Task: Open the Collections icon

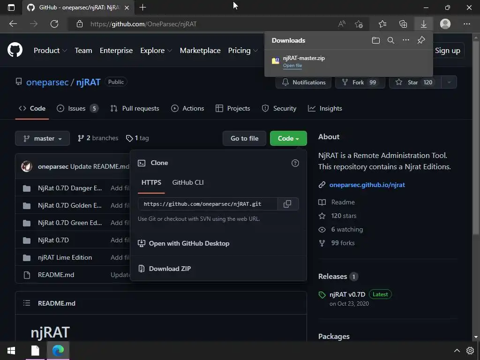Action: coord(403,24)
